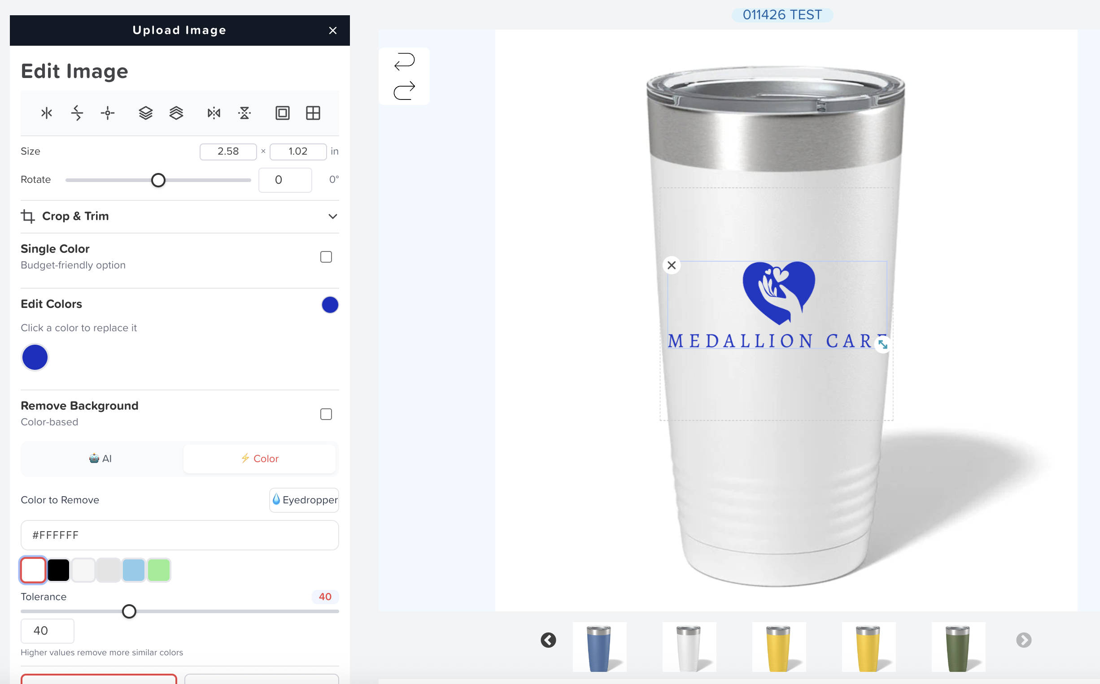Enable the Single Color budget option
This screenshot has height=684, width=1100.
(326, 256)
